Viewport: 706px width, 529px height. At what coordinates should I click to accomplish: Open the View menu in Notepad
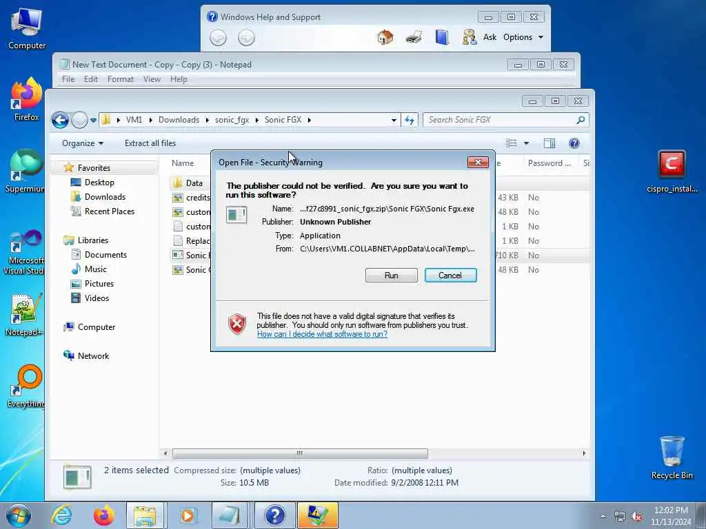pos(152,79)
